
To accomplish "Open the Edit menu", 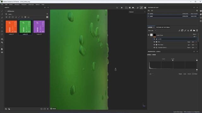I will 6,4.
